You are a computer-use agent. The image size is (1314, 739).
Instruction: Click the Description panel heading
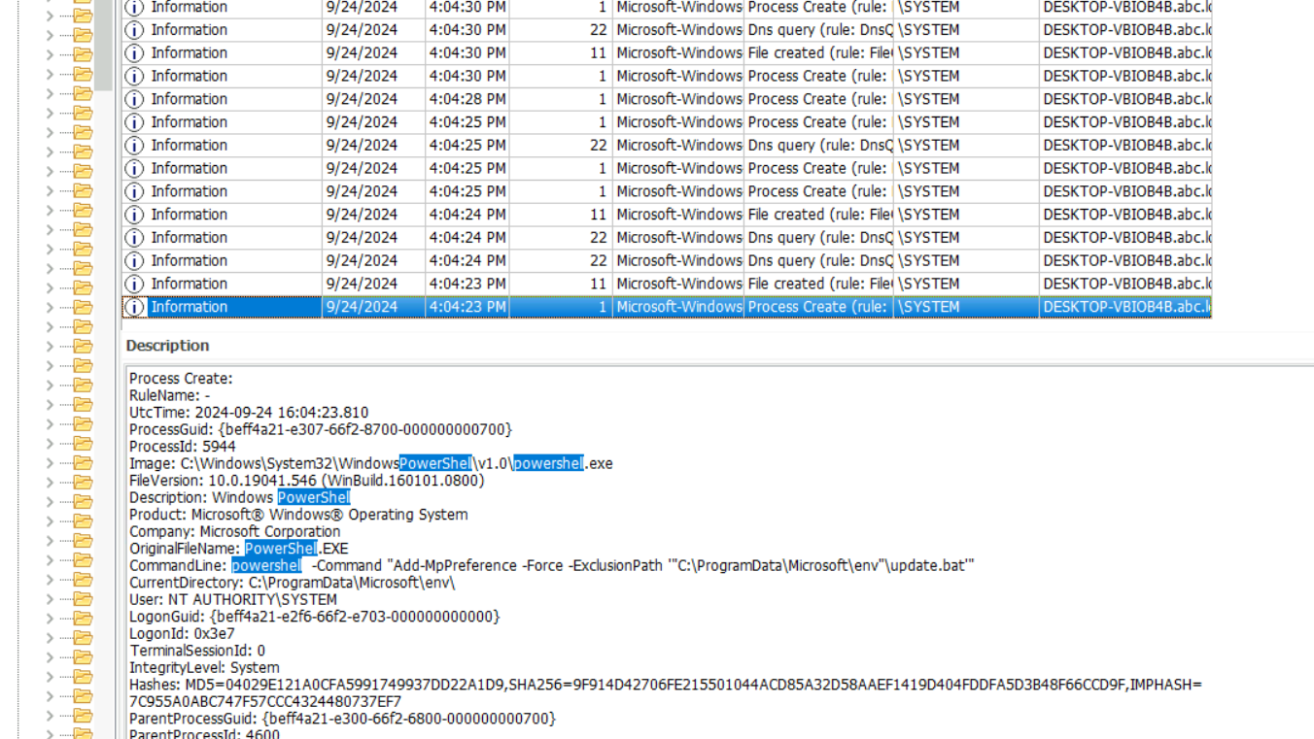tap(167, 346)
